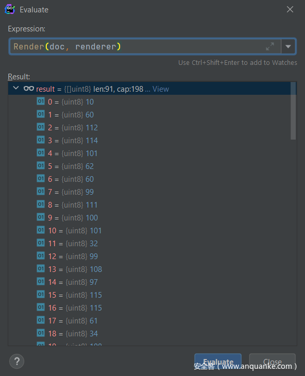This screenshot has height=376, width=305.
Task: Click the glasses watch icon beside result
Action: tap(29, 89)
